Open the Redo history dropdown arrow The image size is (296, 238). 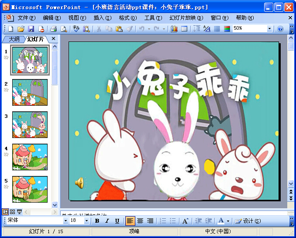pos(164,29)
